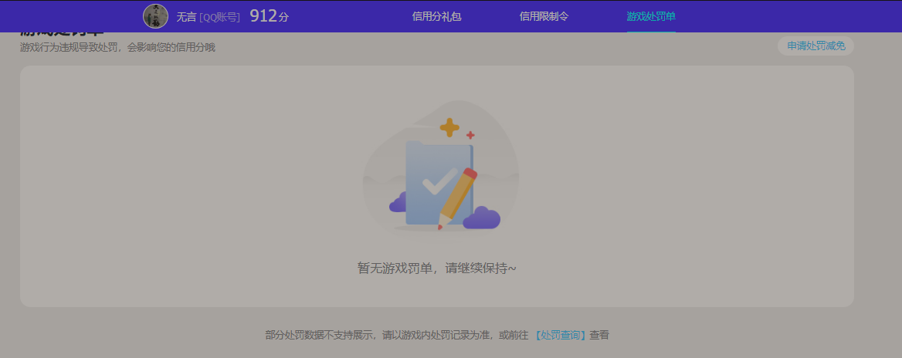902x358 pixels.
Task: Click the blue folder's top tab edge
Action: 415,144
